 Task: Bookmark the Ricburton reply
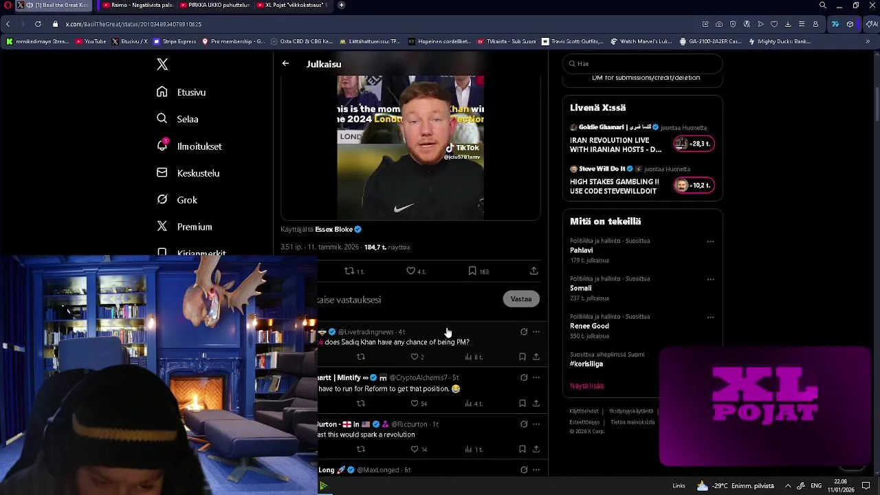click(522, 450)
